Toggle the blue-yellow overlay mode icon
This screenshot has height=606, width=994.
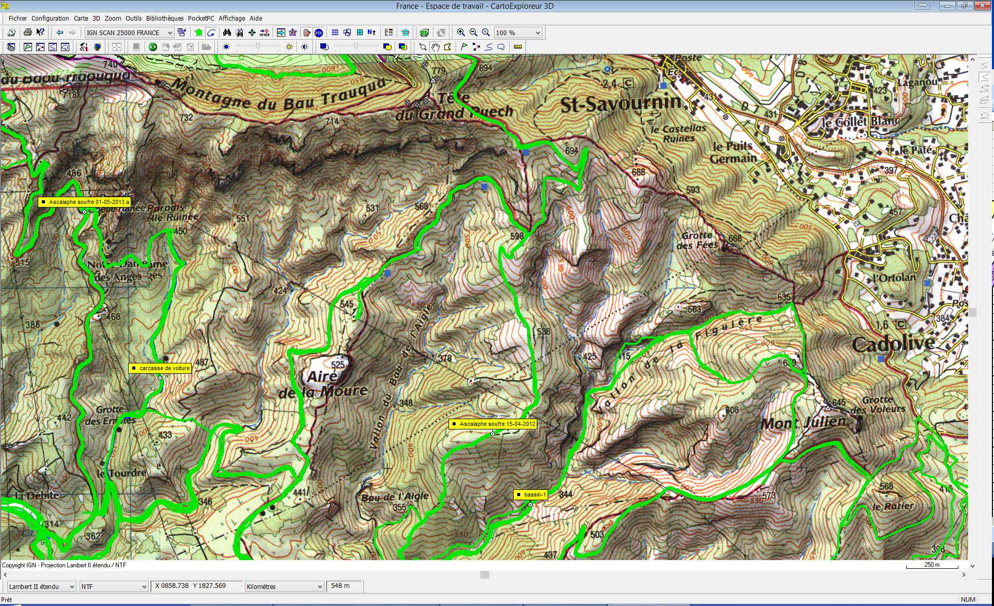coord(387,47)
